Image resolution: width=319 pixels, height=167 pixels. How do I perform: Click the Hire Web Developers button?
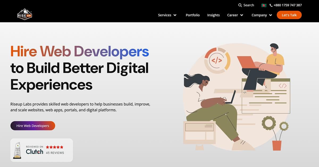coord(33,126)
